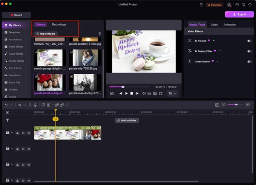Screen dimensions: 256x185
Task: Enable the AI Beauty Filter switch
Action: pyautogui.click(x=249, y=51)
